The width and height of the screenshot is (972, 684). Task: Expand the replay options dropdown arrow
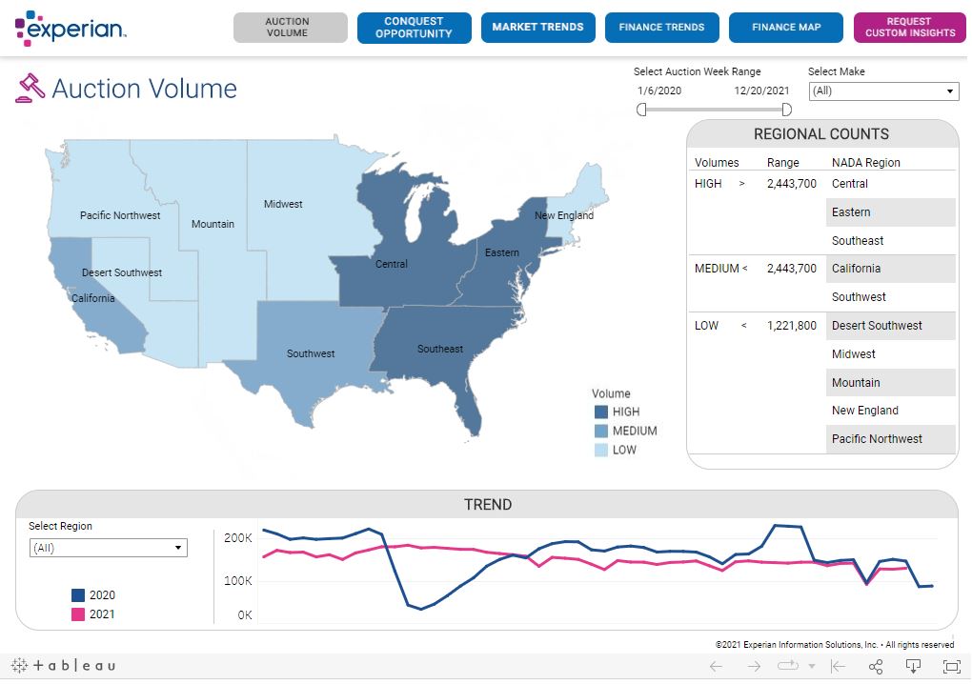coord(811,667)
